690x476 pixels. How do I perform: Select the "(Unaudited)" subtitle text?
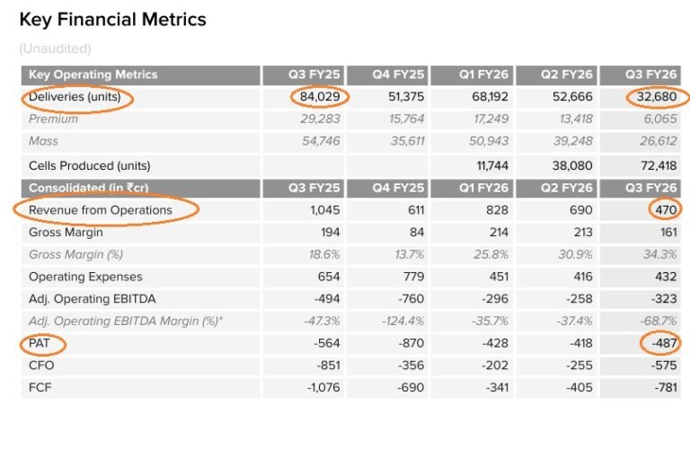(x=55, y=48)
